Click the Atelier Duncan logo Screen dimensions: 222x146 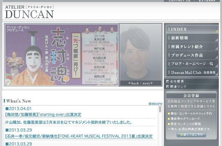29,12
